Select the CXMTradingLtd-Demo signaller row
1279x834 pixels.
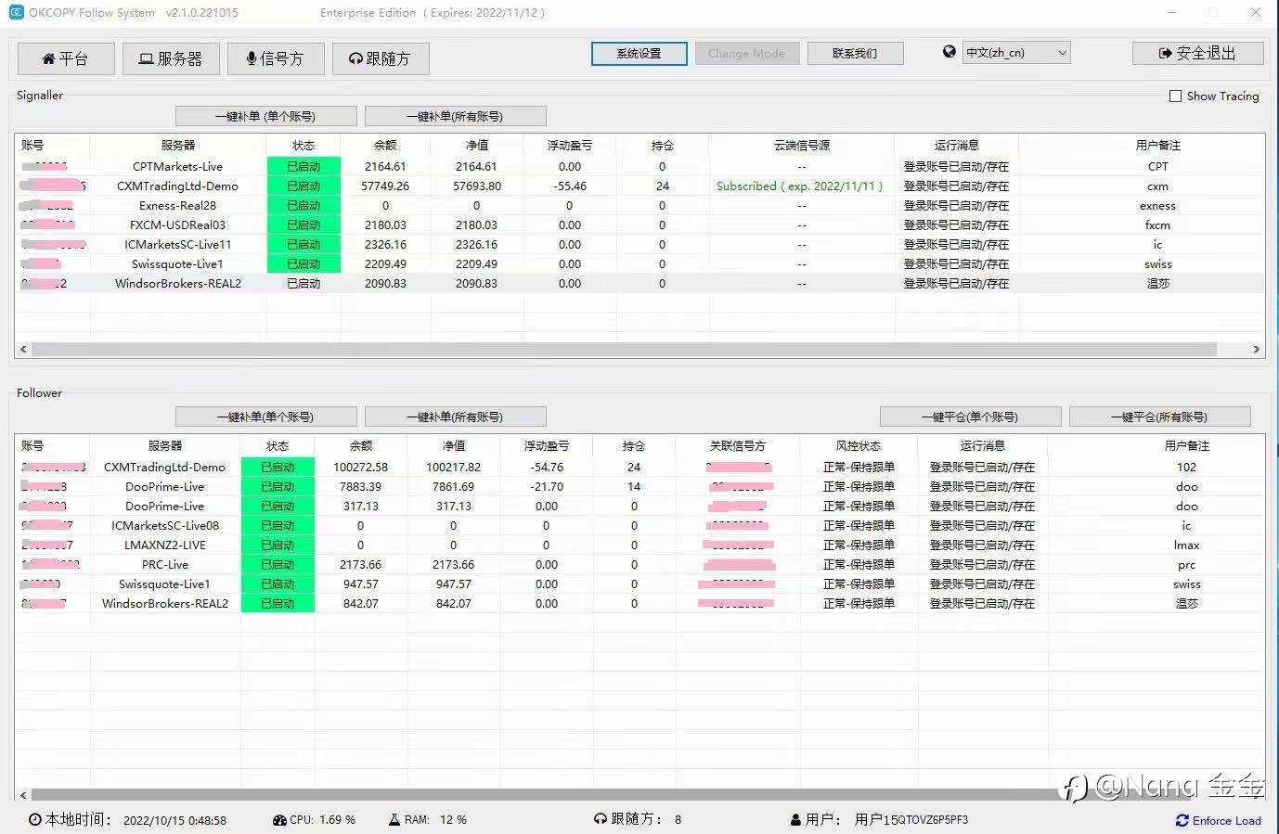point(639,186)
